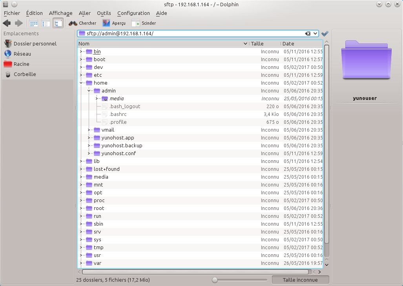Clear the location bar text
403x286 pixels.
point(308,34)
